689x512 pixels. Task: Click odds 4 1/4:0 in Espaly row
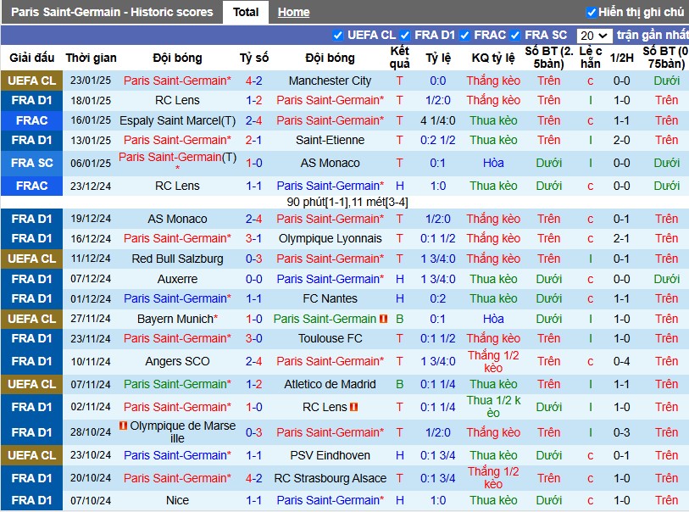[x=437, y=120]
